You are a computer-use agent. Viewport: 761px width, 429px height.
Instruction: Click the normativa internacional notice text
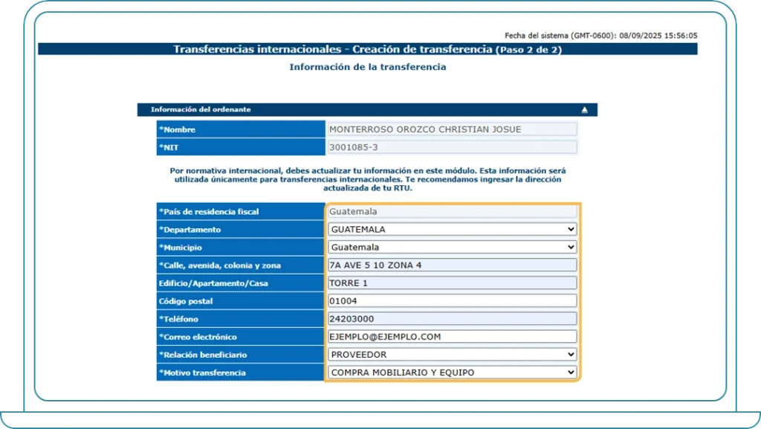pos(367,179)
